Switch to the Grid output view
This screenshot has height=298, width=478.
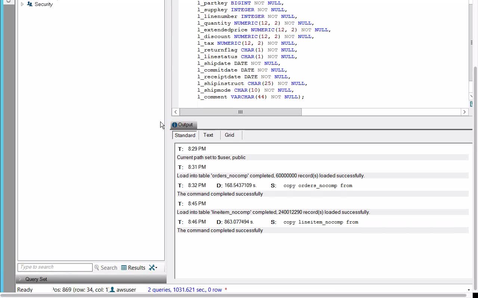[229, 135]
